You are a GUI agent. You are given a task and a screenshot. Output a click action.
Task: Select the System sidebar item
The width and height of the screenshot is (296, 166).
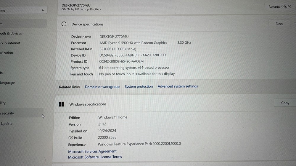click(23, 24)
